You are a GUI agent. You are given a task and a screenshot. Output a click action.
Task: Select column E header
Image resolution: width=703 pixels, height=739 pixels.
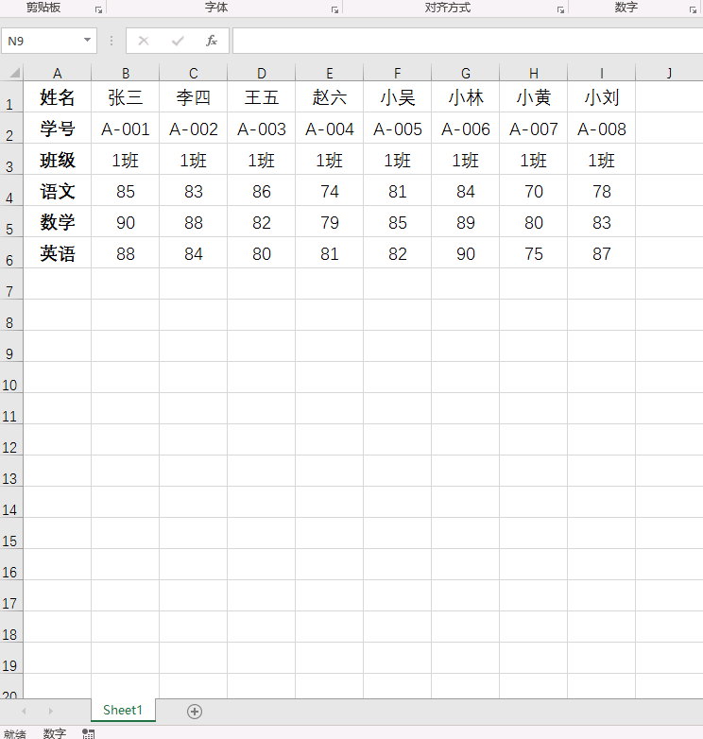click(x=330, y=73)
